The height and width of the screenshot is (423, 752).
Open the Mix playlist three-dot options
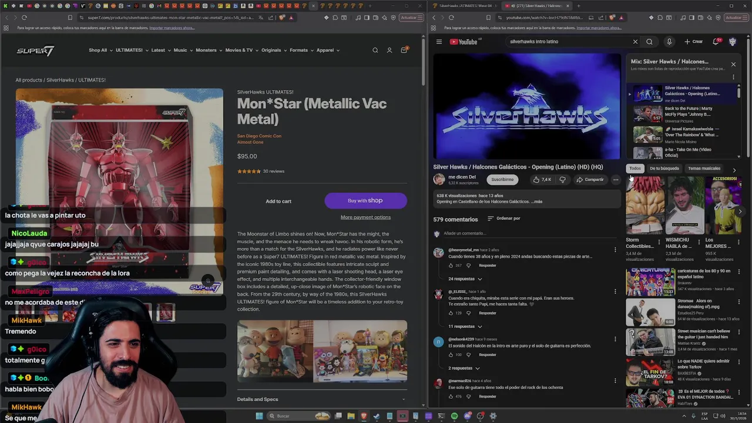[733, 77]
